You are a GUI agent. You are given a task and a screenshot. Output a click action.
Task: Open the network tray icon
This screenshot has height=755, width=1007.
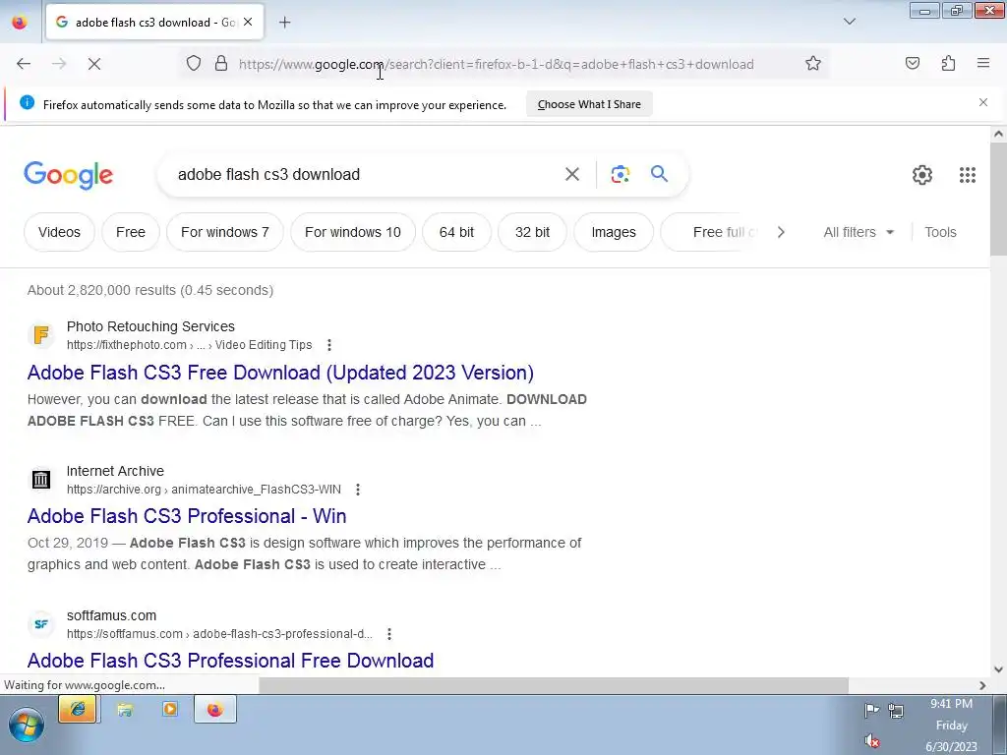[x=895, y=710]
